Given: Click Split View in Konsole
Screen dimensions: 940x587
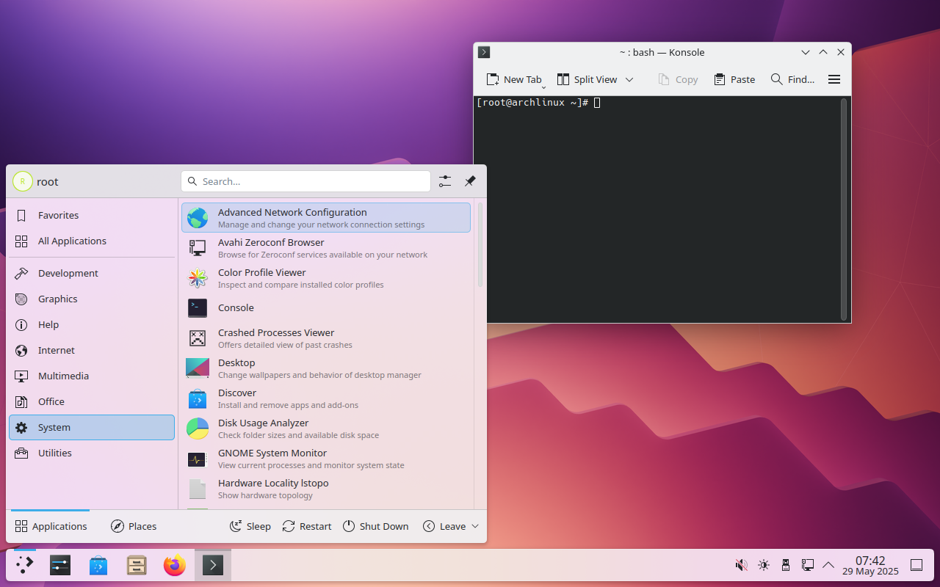Looking at the screenshot, I should click(587, 79).
